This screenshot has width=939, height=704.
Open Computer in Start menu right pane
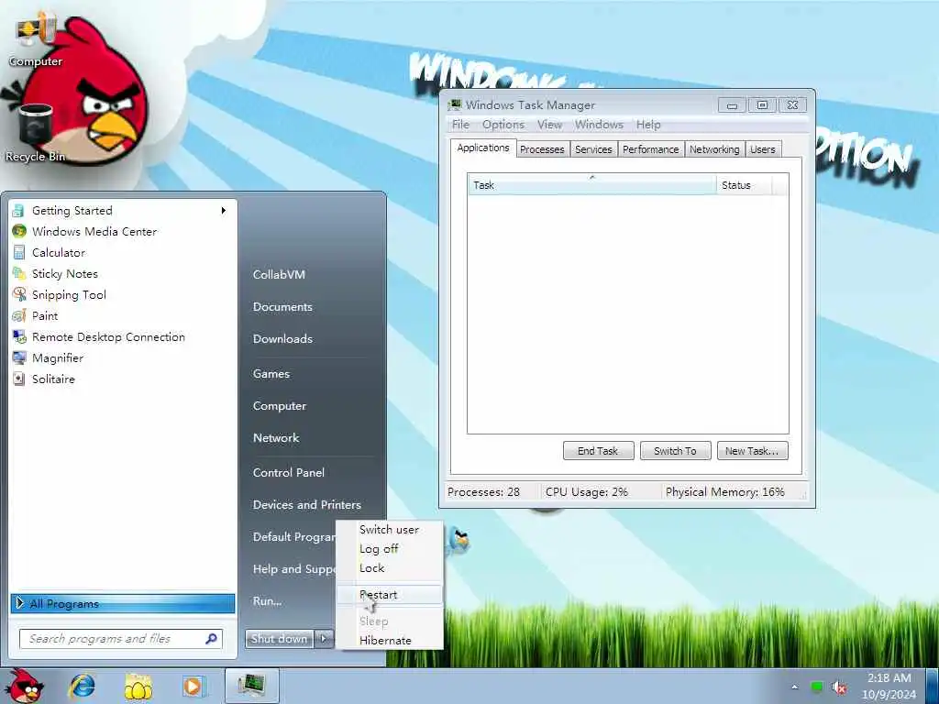pyautogui.click(x=280, y=406)
